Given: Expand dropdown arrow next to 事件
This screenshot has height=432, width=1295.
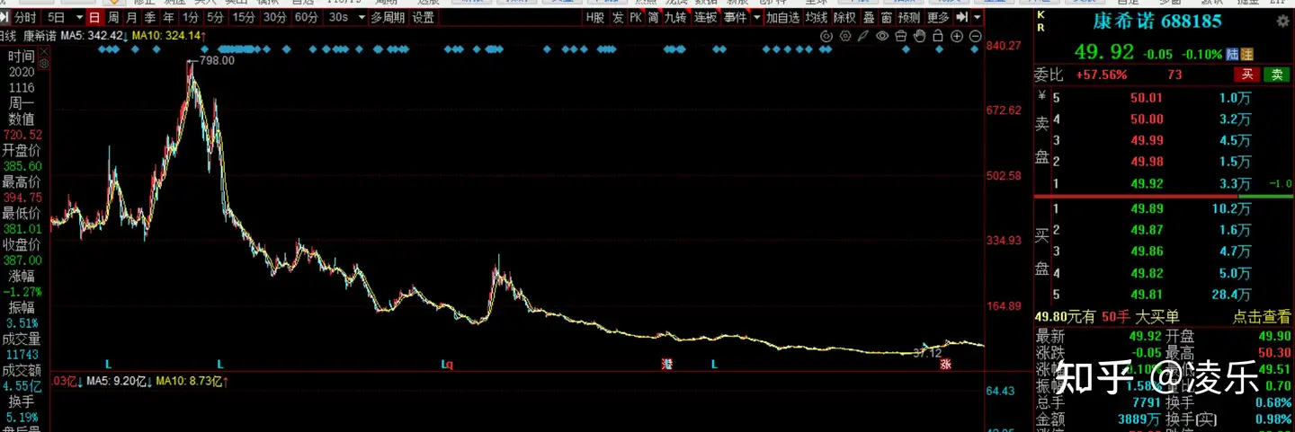Looking at the screenshot, I should 757,17.
